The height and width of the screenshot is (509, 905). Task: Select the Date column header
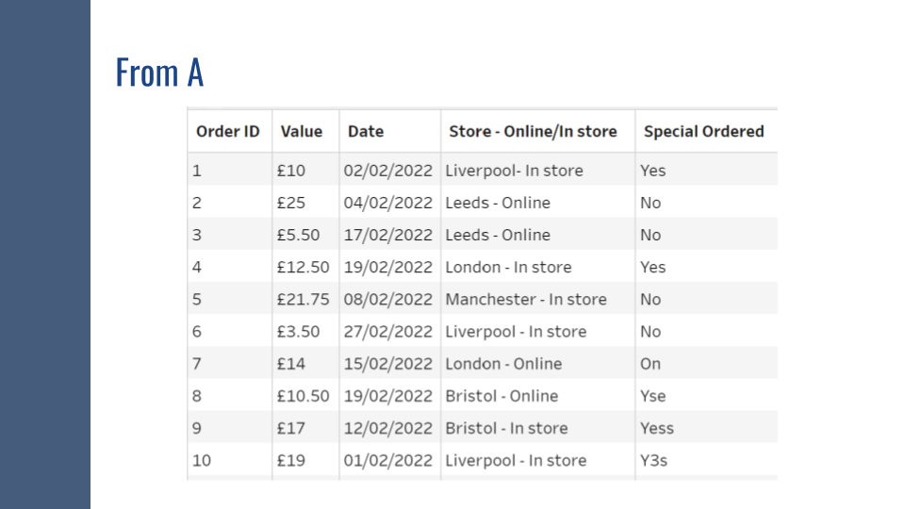(x=366, y=132)
